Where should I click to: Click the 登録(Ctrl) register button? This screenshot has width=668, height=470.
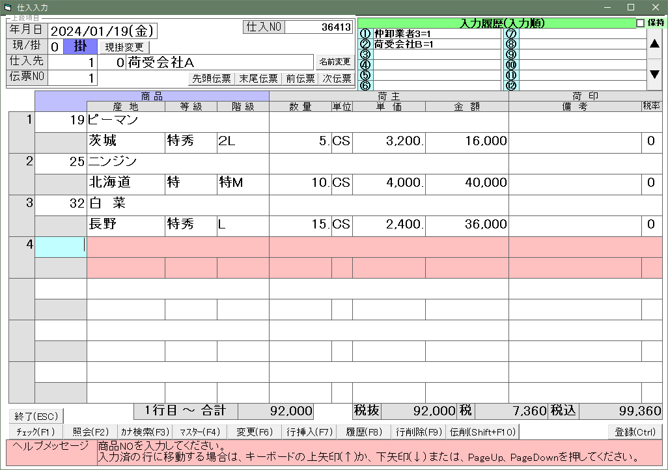point(634,432)
